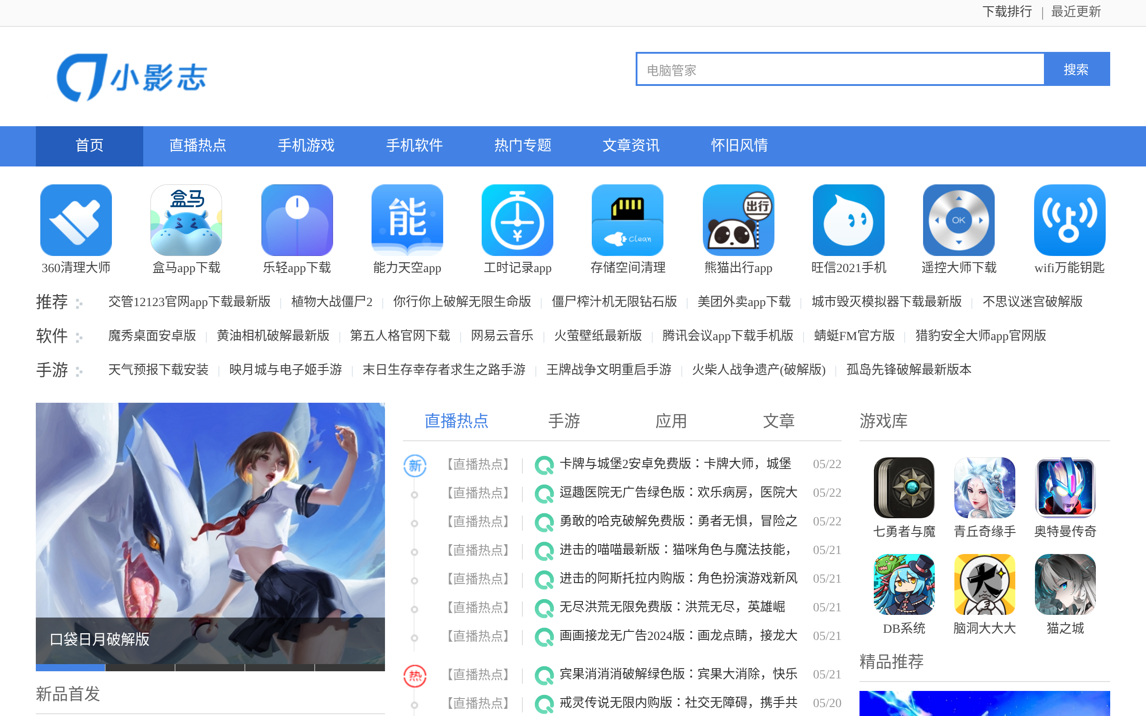
Task: Select the third carousel slide indicator
Action: tap(210, 668)
